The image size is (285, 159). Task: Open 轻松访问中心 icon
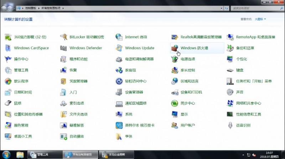coord(119,81)
